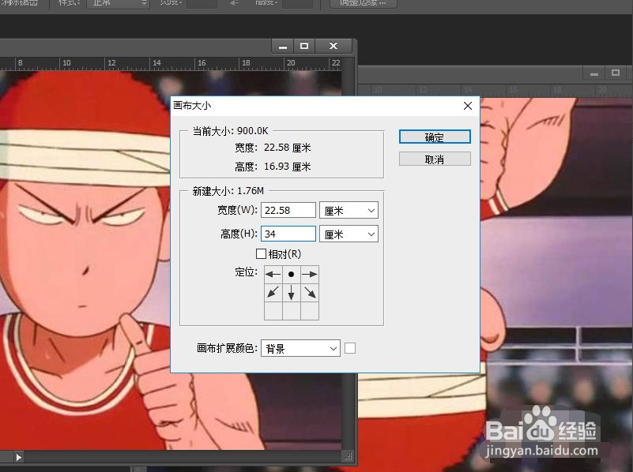Click the 取消 button
This screenshot has width=633, height=472.
[x=435, y=159]
